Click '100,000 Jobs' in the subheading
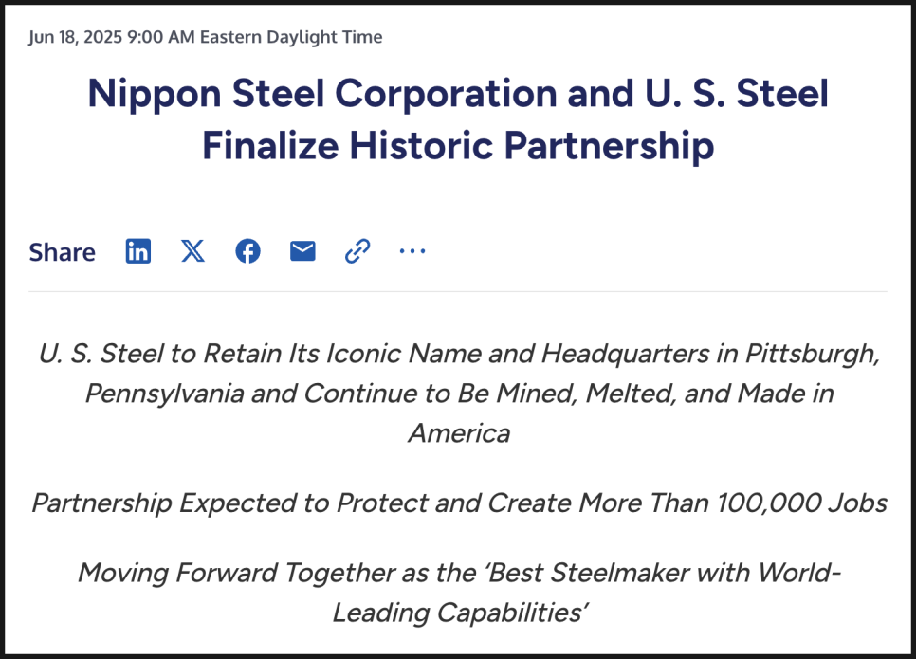This screenshot has height=659, width=916. click(x=801, y=503)
